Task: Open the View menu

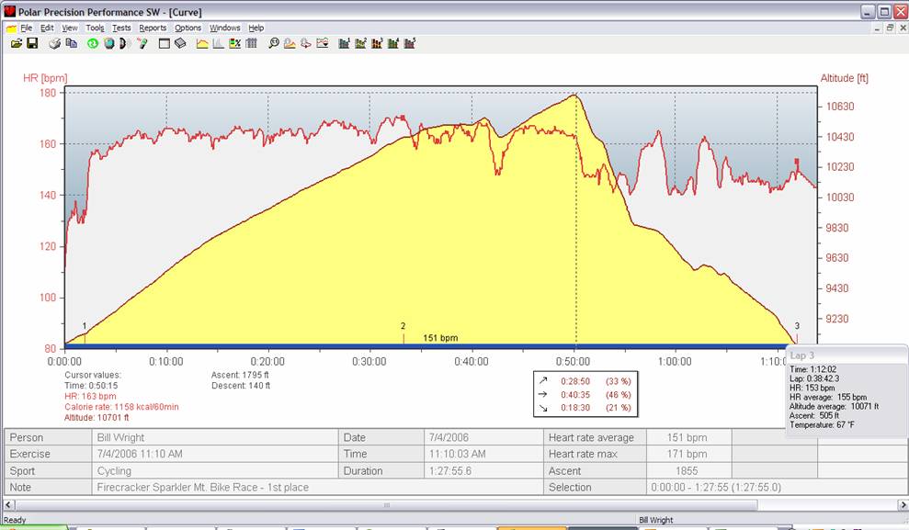Action: [70, 28]
